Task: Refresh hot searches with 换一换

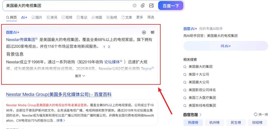Action: click(261, 115)
